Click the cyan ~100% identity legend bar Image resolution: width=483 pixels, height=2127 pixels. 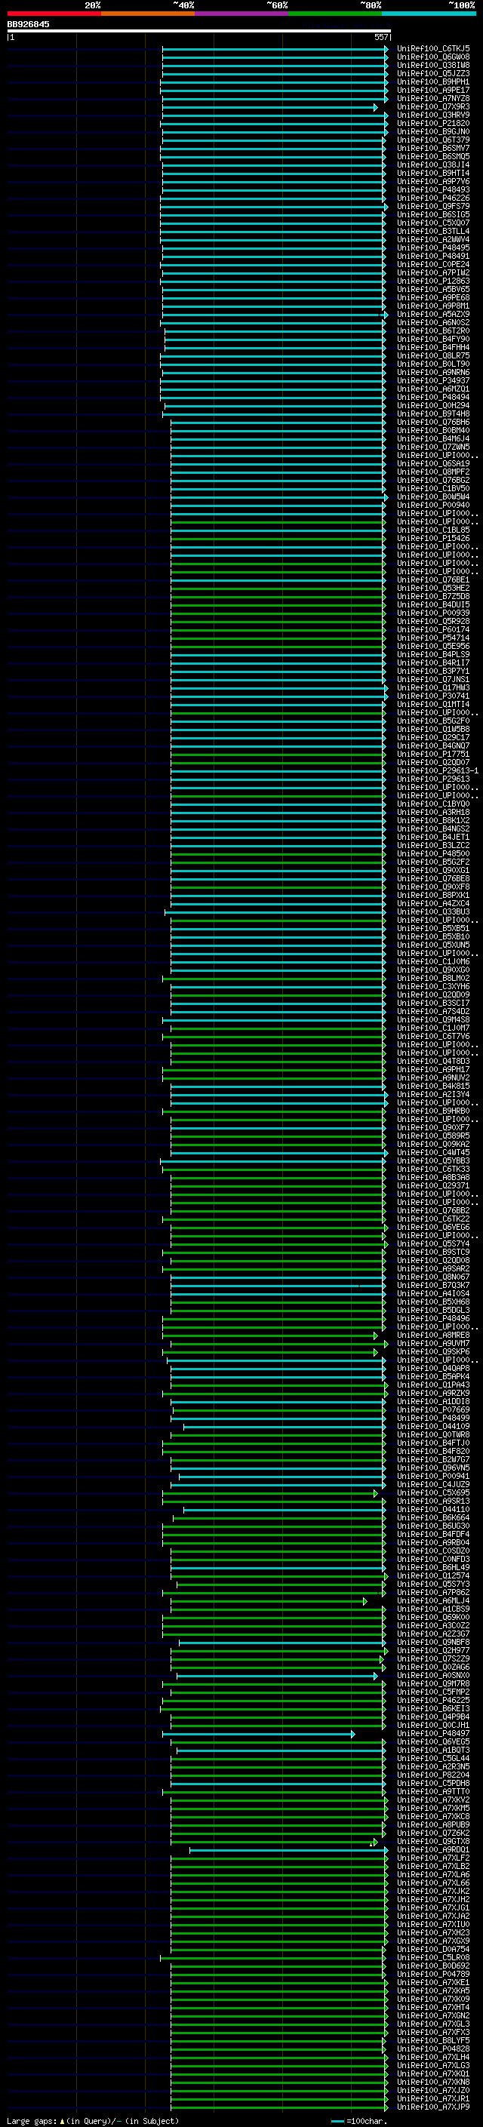pos(429,14)
